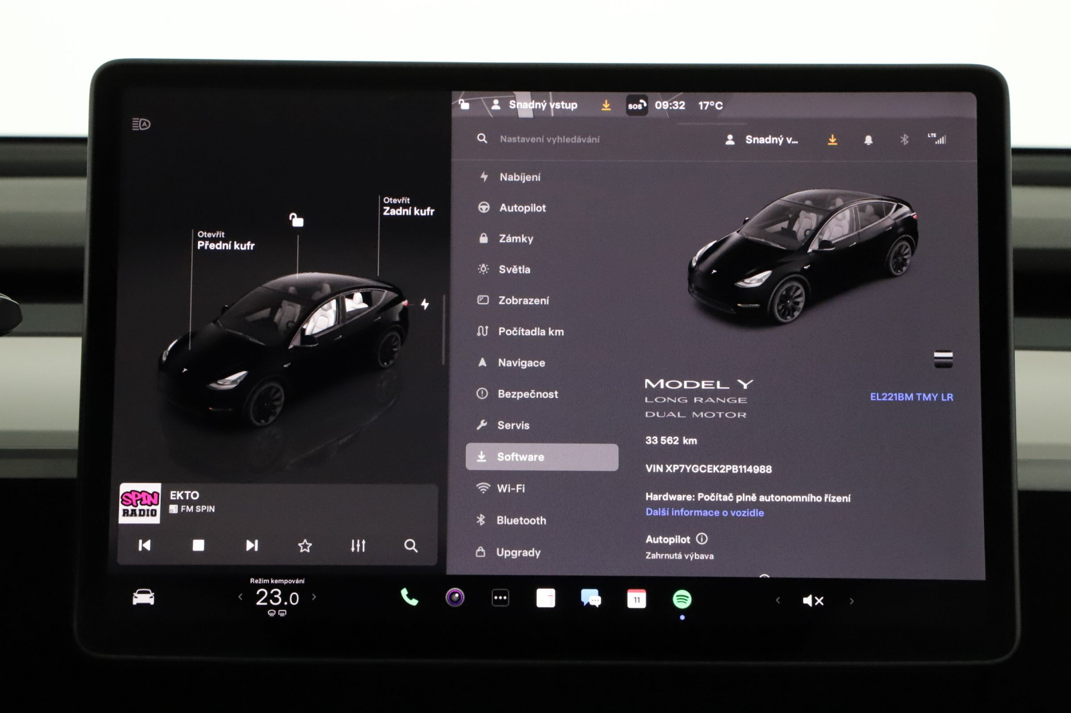
Task: Open audio tone settings with the equalizer icon
Action: point(358,546)
